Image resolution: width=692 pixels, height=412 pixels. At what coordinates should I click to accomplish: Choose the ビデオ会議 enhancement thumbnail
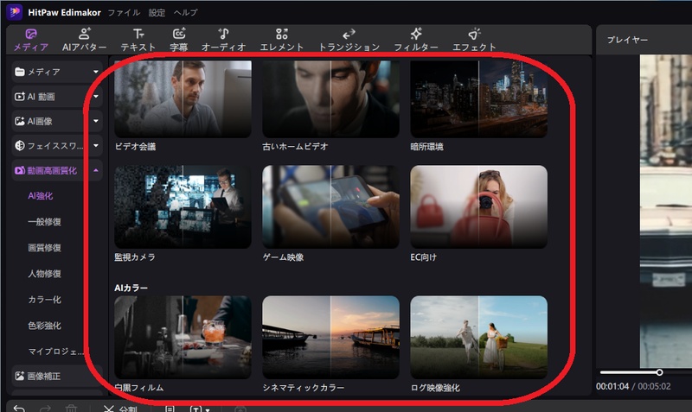183,99
